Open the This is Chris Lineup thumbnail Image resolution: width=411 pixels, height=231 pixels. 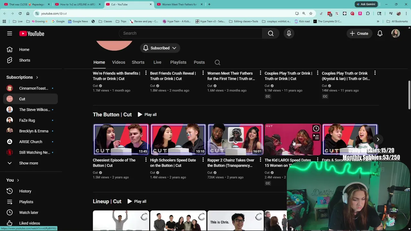tap(235, 221)
